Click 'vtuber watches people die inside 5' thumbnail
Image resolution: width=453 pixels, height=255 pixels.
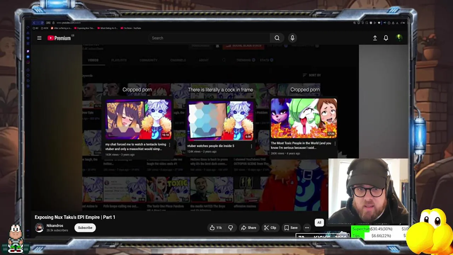tap(220, 120)
